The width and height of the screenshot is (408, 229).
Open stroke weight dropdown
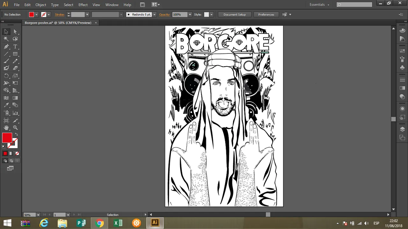87,15
